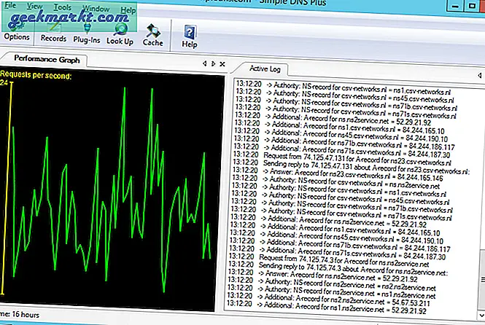Open the Help menu in the menu bar
The width and height of the screenshot is (485, 325).
click(x=128, y=10)
